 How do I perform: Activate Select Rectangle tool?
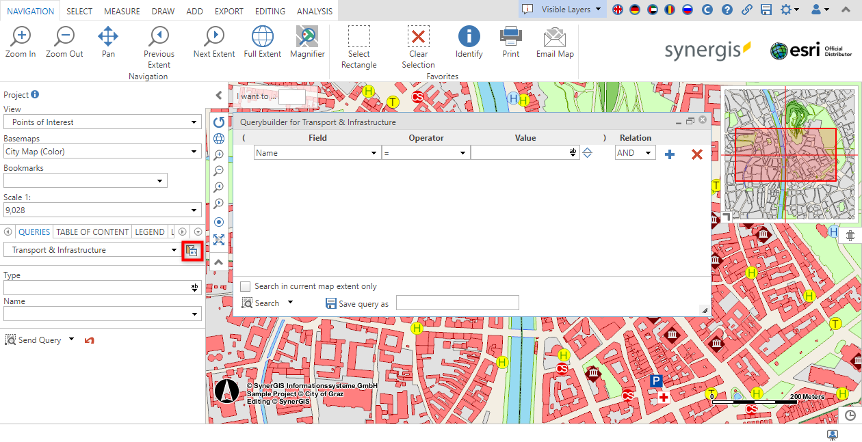coord(358,41)
